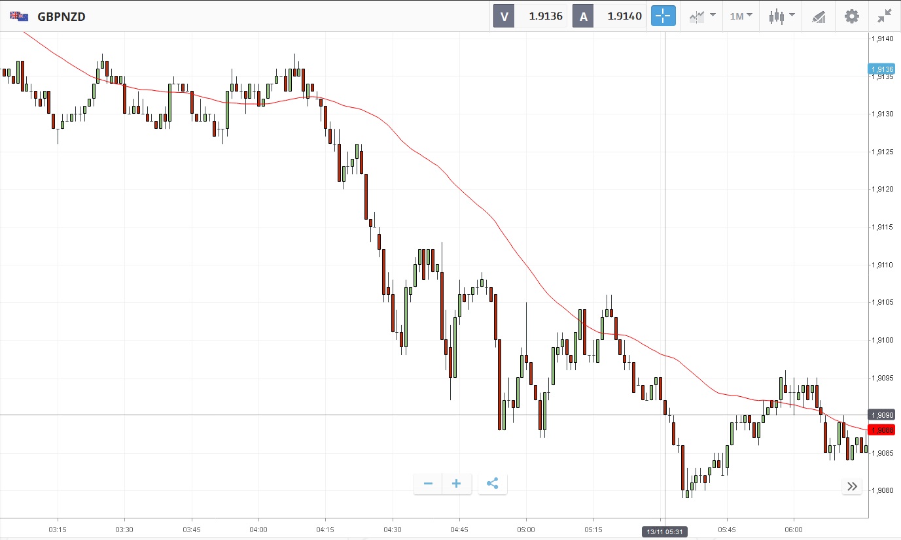Click the V sell price 1.9136
The width and height of the screenshot is (901, 540).
pos(530,16)
